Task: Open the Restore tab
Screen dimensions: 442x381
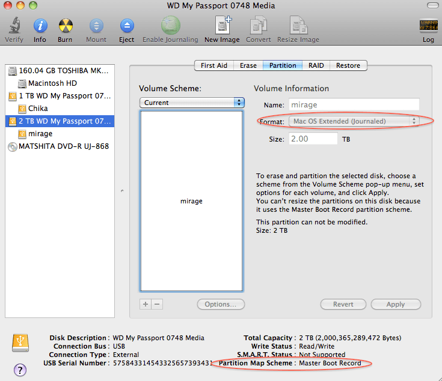Action: click(348, 65)
